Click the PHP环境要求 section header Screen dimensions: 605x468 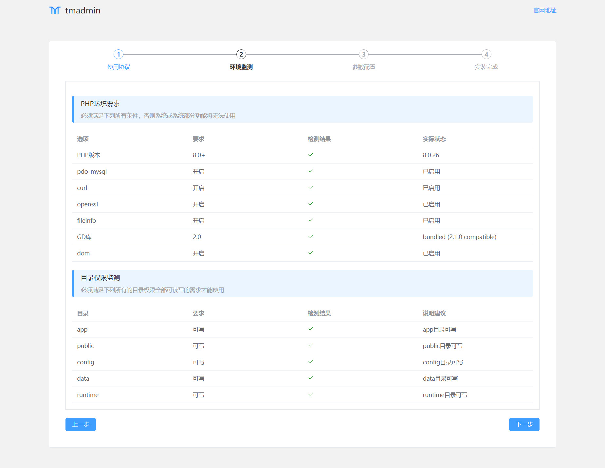pyautogui.click(x=101, y=104)
